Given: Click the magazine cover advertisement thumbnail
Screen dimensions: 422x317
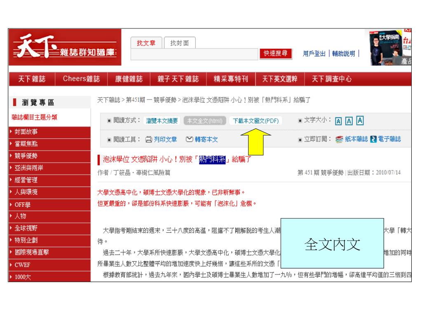Looking at the screenshot, I should point(388,47).
